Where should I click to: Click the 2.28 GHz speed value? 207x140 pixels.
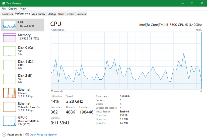pyautogui.click(x=75, y=101)
